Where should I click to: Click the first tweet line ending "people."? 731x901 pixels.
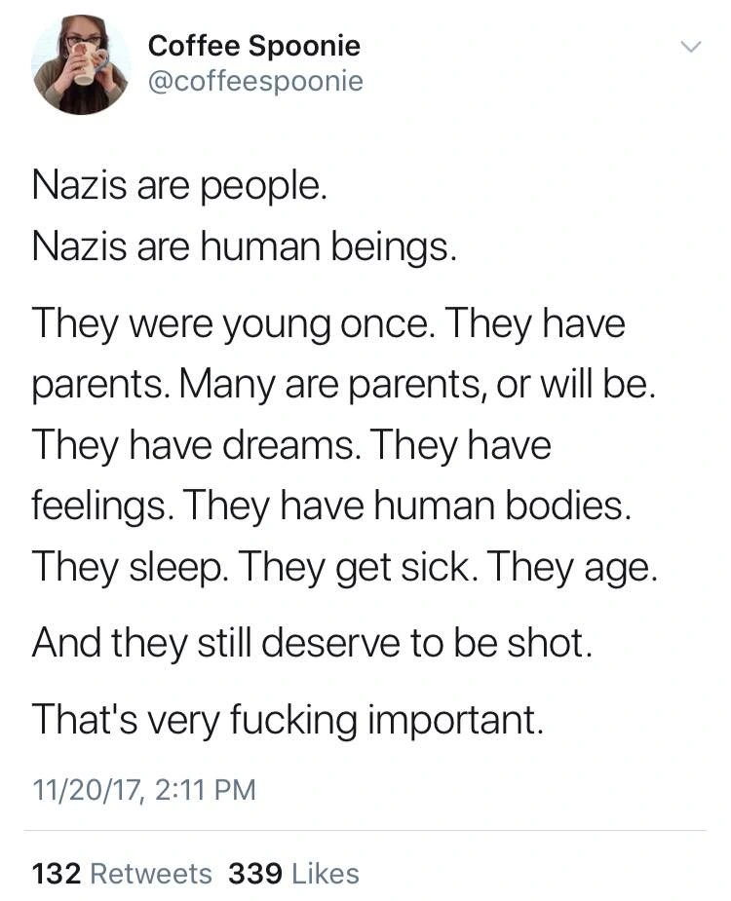[178, 185]
